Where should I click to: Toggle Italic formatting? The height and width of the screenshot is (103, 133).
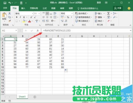(x=20, y=17)
